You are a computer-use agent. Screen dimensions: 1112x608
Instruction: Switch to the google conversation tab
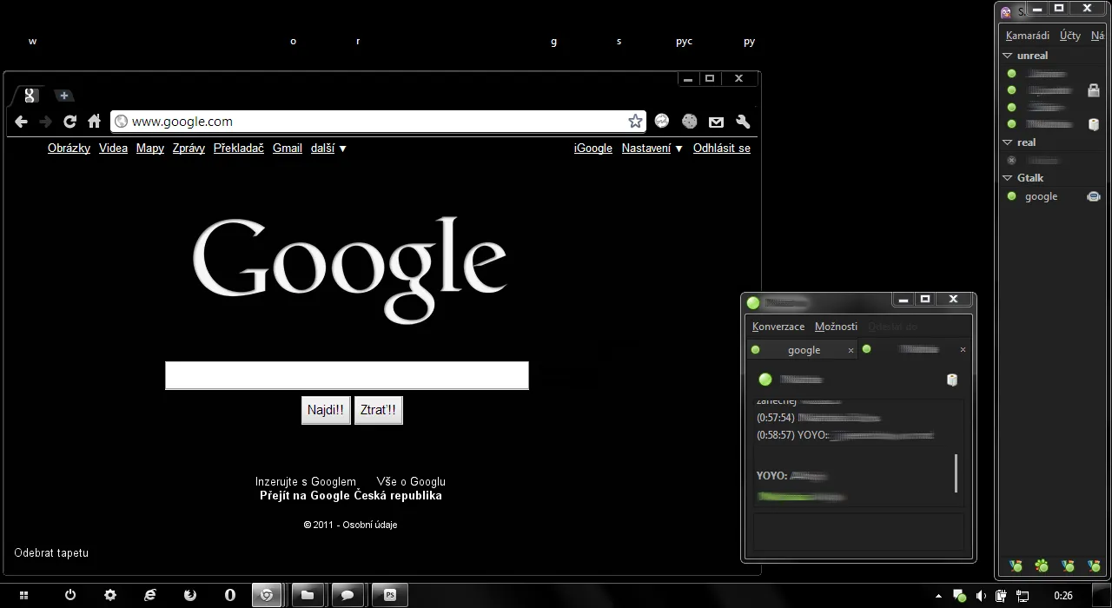pos(804,350)
